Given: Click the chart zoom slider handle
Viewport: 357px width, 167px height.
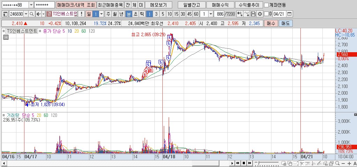Looking at the screenshot, I should point(258,163).
